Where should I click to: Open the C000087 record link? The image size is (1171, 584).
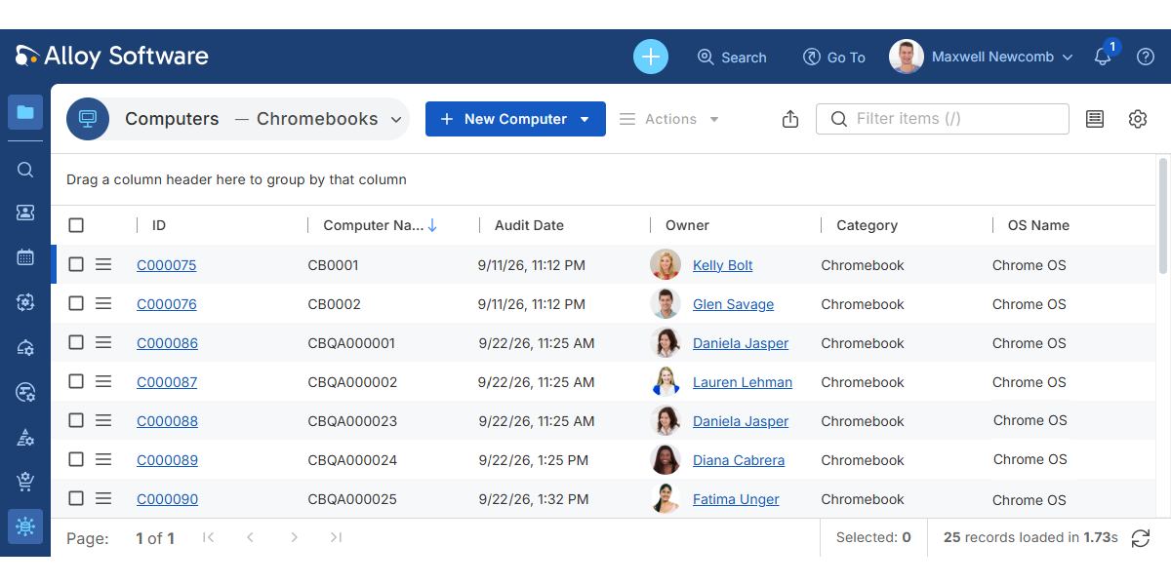(167, 382)
